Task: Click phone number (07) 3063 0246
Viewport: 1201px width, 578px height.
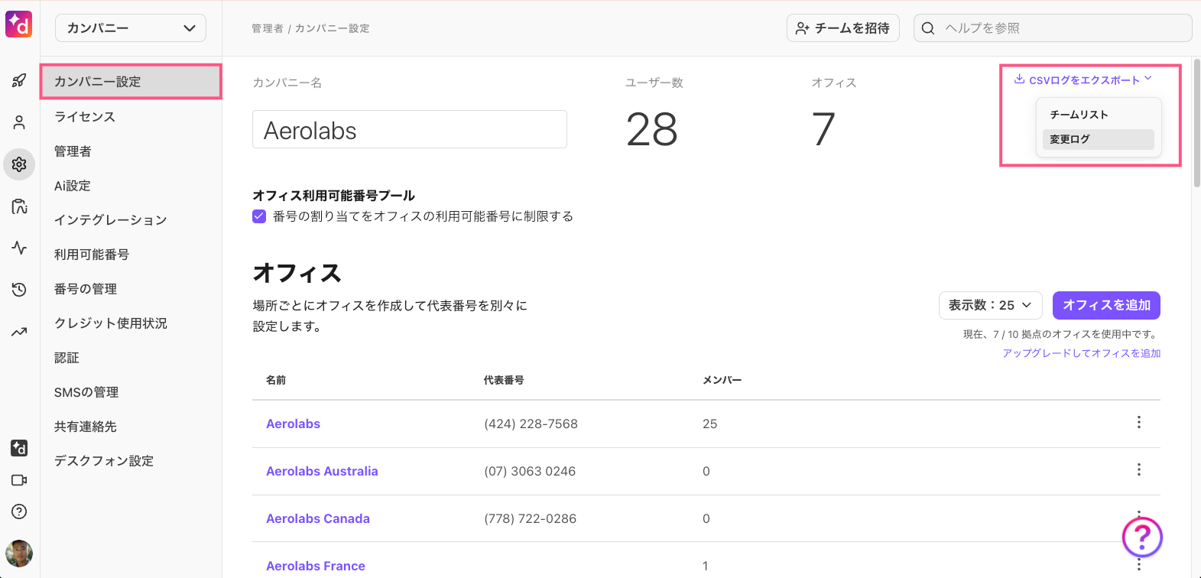Action: coord(530,471)
